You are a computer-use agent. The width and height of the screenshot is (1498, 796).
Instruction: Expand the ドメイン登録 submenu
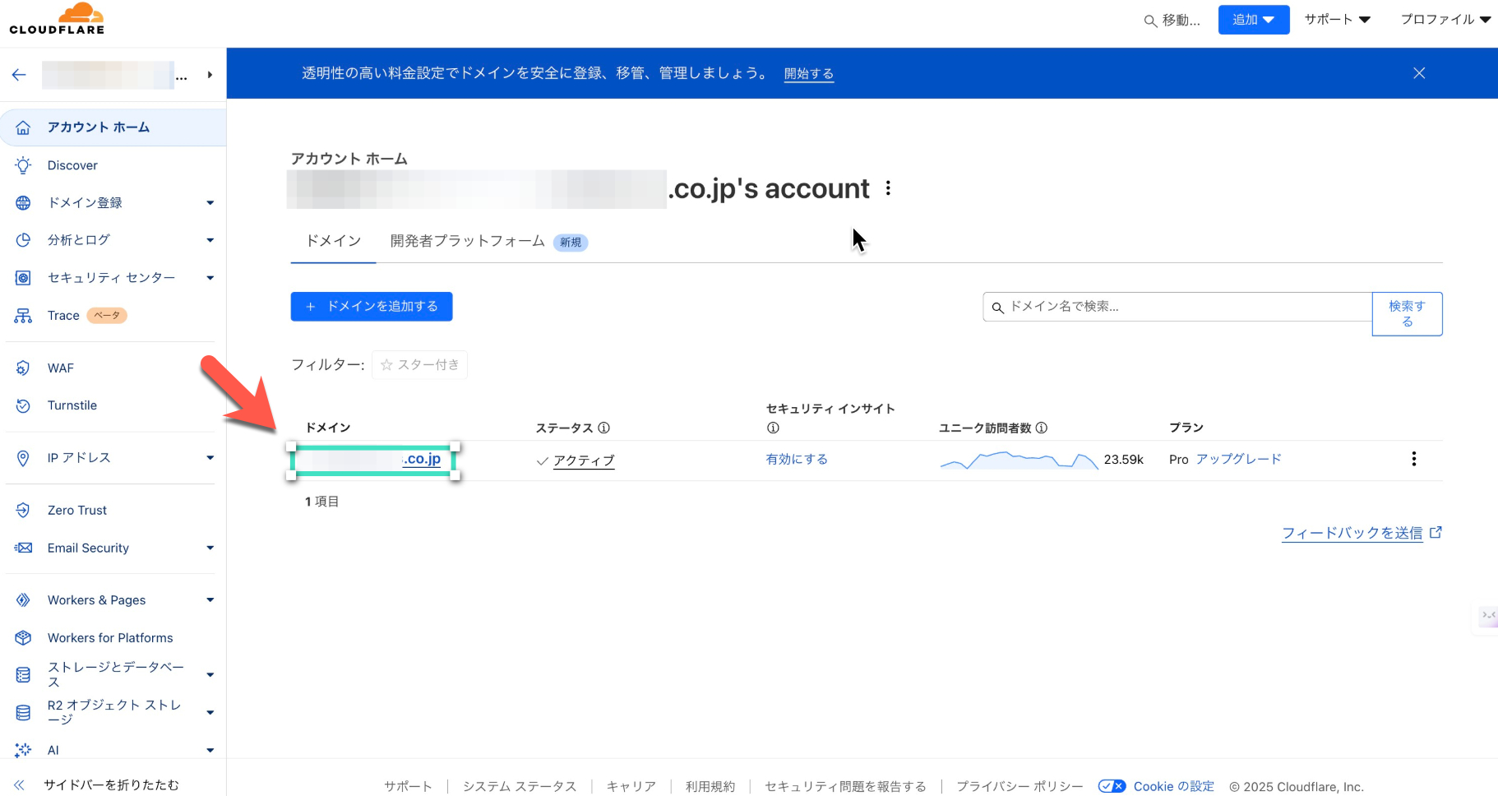[x=210, y=203]
